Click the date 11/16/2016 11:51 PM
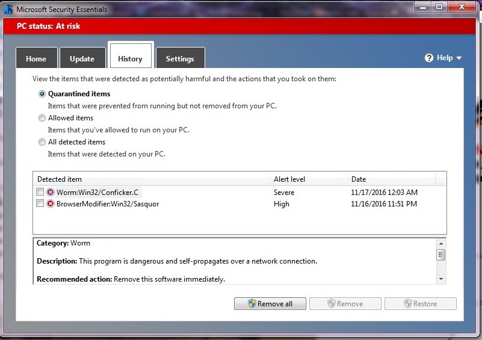 coord(384,204)
